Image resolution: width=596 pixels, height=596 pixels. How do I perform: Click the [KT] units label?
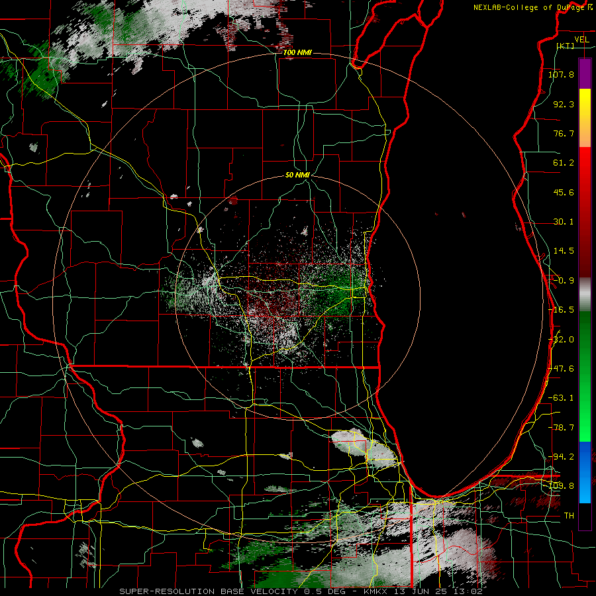point(566,46)
